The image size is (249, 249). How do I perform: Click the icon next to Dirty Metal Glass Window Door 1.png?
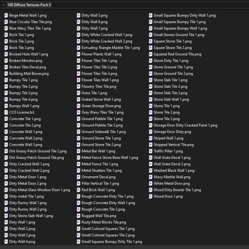click(x=6, y=190)
